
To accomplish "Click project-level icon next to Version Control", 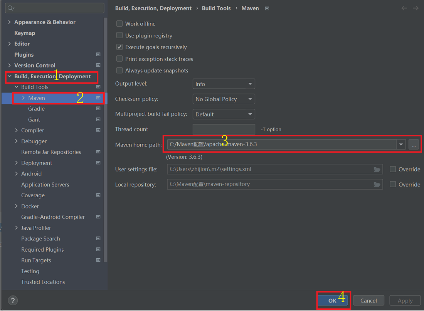I will point(98,65).
